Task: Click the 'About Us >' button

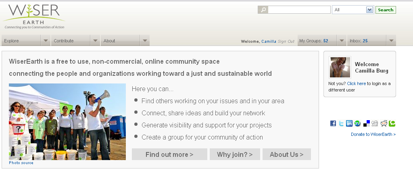Action: 287,154
